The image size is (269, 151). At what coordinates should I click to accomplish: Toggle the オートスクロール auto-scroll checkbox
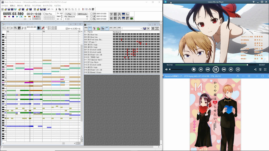point(67,29)
